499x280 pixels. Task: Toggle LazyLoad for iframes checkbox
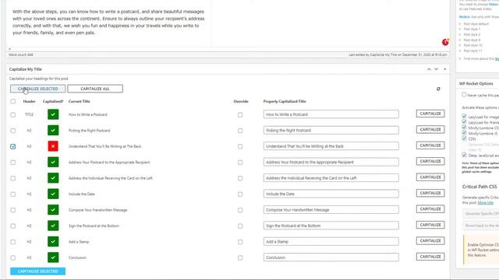464,122
